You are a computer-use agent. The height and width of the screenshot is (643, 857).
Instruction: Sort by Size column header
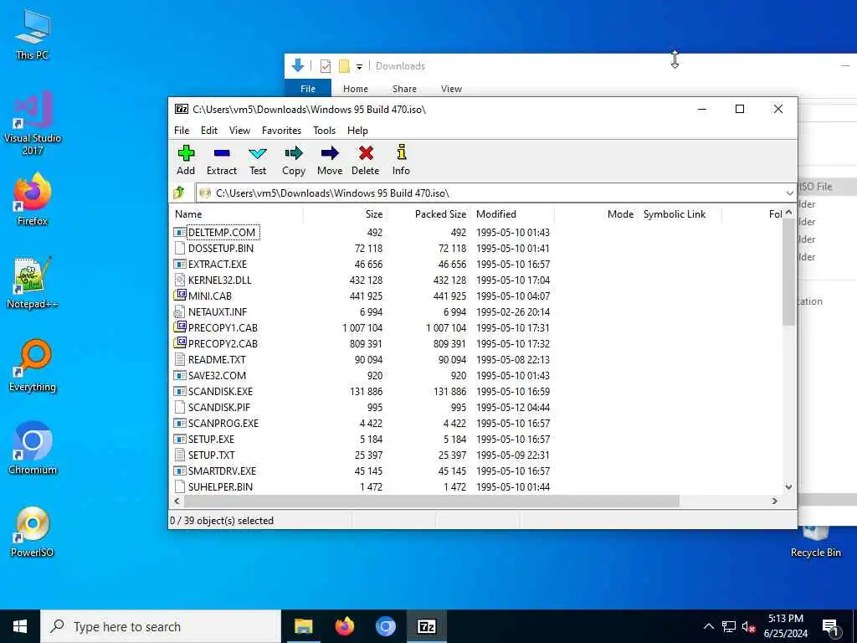[x=344, y=213]
